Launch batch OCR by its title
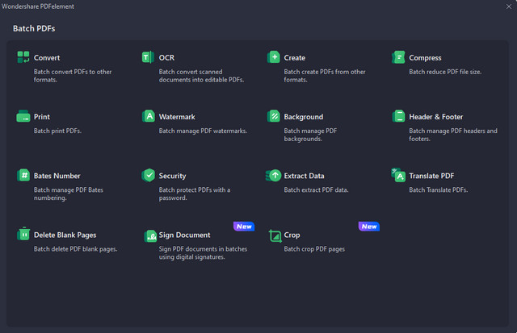Screen dimensions: 517x333 166,57
